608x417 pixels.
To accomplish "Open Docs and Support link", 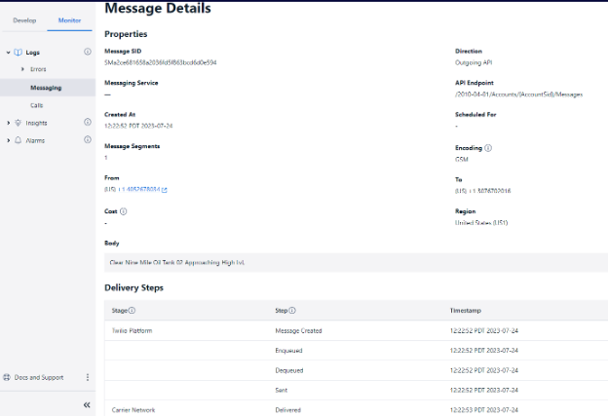I will coord(39,377).
